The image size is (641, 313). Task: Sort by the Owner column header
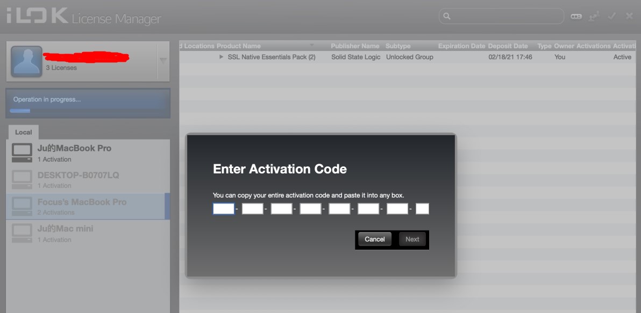point(564,46)
